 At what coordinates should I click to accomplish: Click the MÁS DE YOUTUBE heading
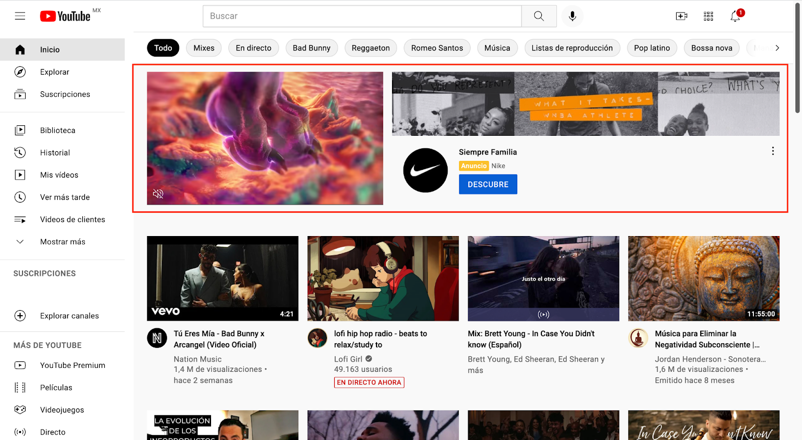[48, 345]
